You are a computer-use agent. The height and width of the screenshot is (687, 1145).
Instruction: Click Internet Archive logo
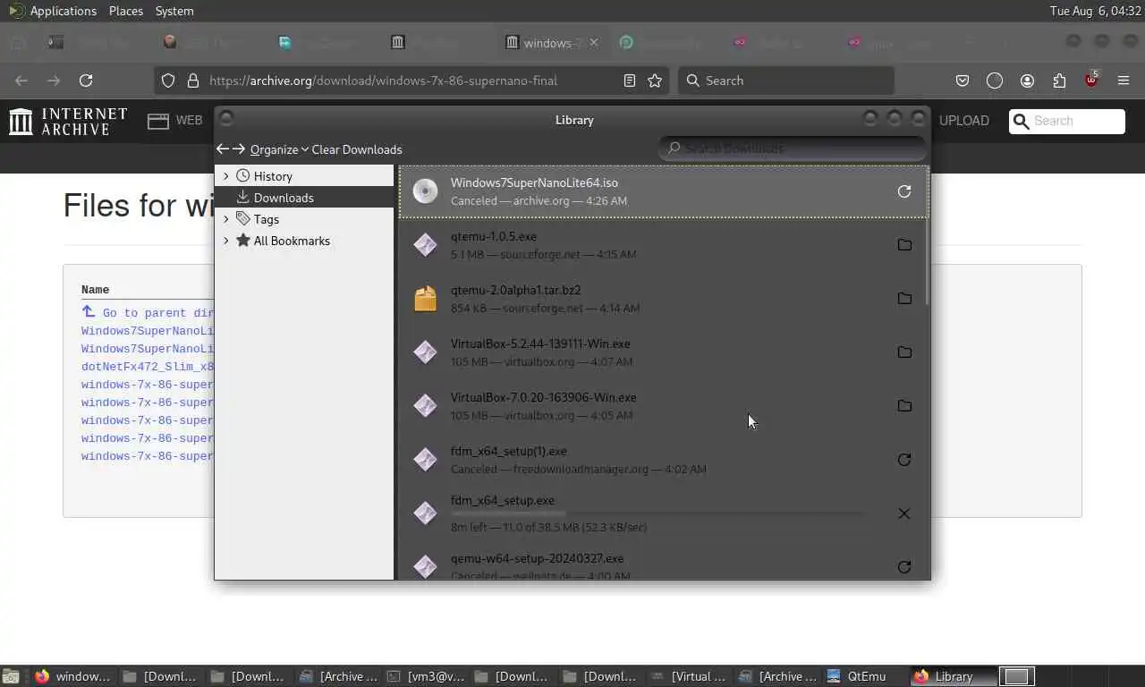(x=68, y=122)
